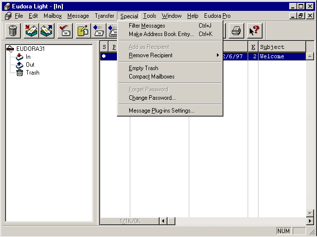Expand the Remove Recipient submenu

170,55
